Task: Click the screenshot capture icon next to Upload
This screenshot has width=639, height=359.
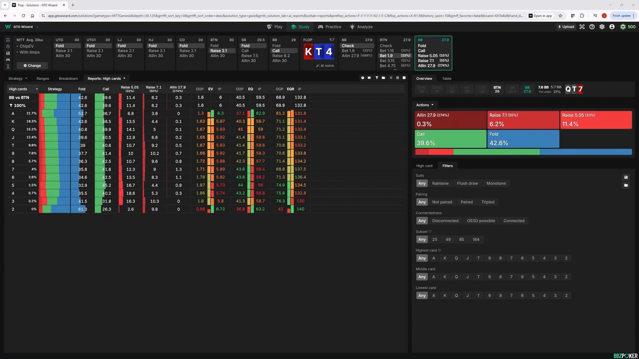Action: 582,27
